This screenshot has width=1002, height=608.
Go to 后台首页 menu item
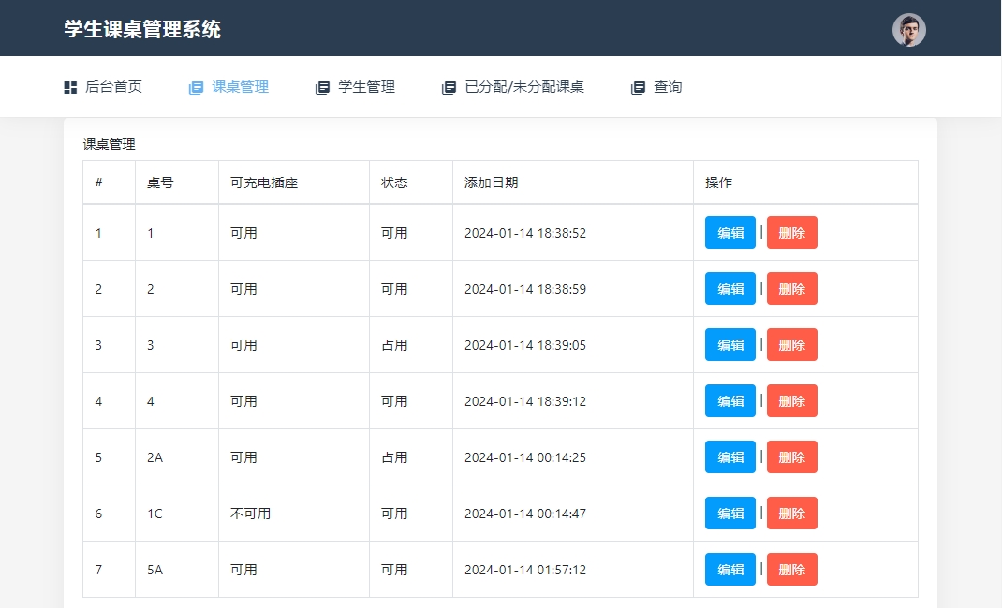coord(113,87)
